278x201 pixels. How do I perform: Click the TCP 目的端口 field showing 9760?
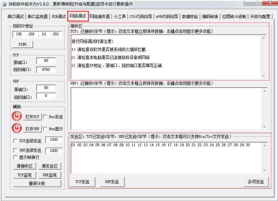46,69
